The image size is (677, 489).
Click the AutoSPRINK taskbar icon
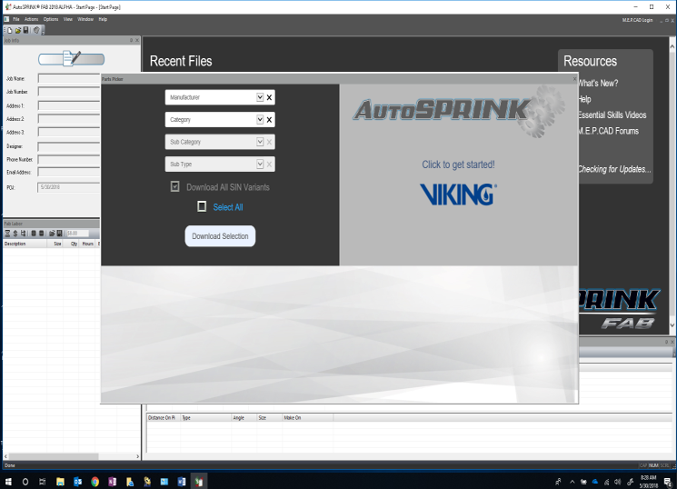click(x=199, y=482)
